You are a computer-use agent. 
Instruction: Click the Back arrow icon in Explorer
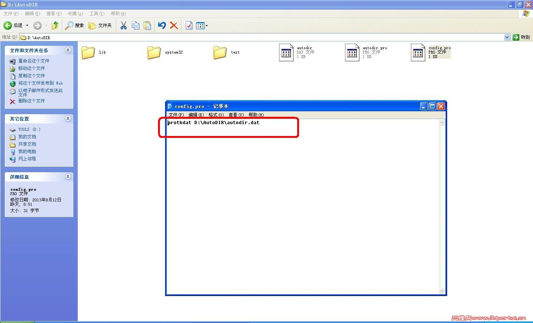8,25
